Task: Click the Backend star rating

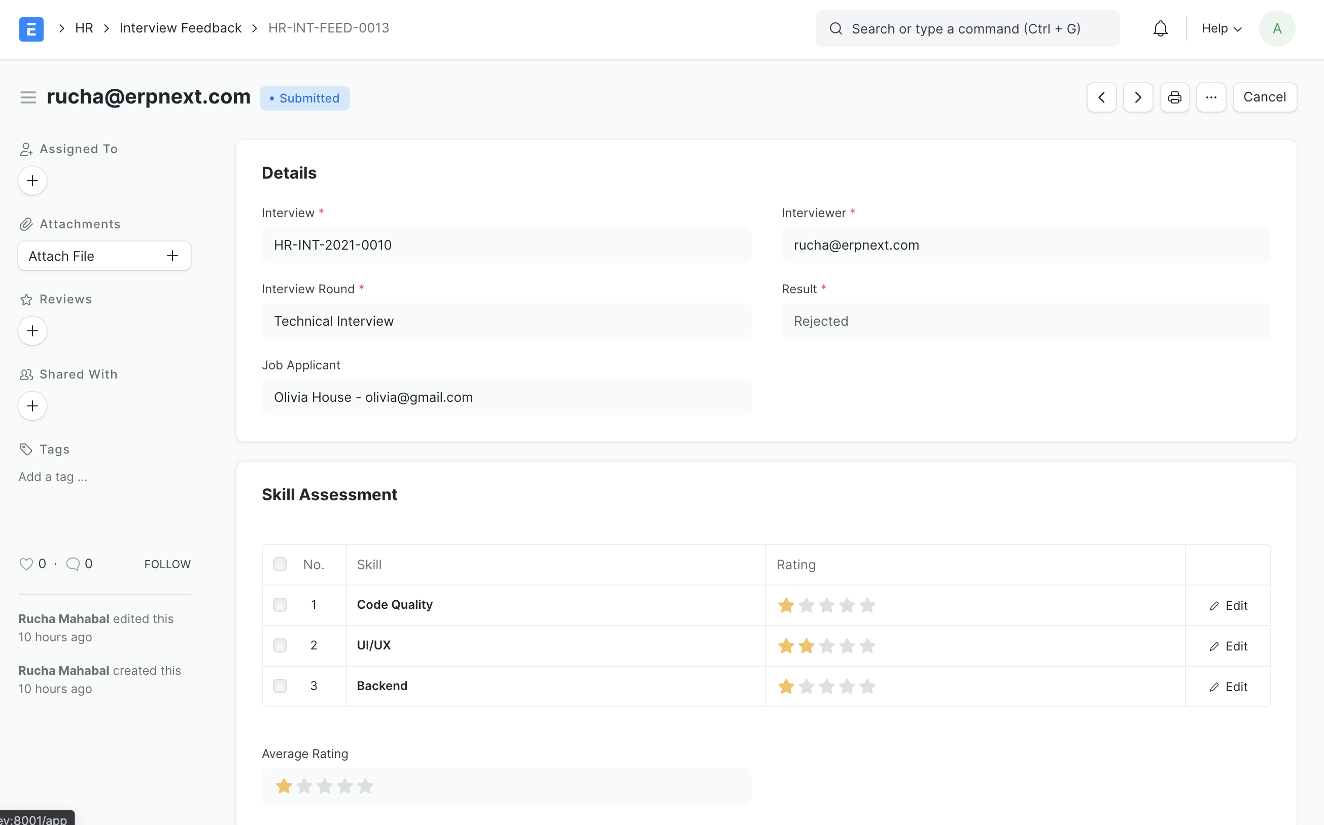Action: 826,686
